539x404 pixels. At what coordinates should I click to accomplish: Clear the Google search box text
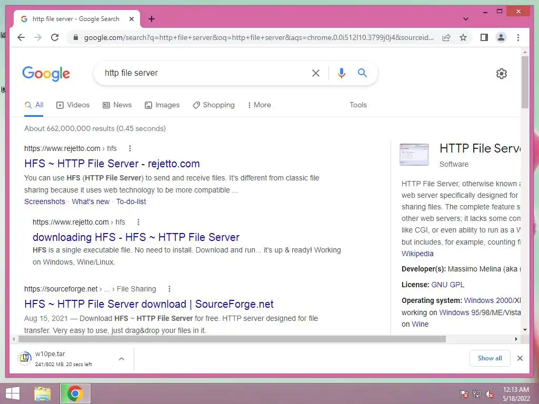pyautogui.click(x=316, y=73)
